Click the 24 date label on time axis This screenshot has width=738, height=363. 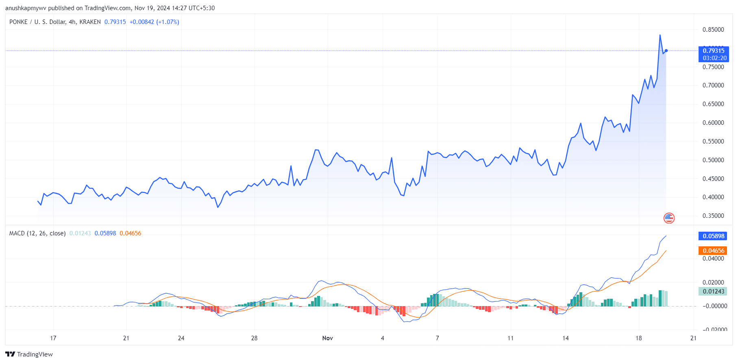181,338
